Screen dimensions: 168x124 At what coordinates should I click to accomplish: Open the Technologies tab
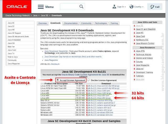coord(101,23)
